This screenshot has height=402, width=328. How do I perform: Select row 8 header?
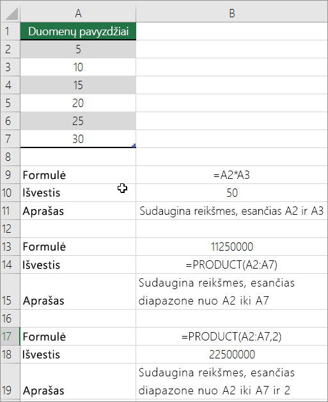pos(10,157)
